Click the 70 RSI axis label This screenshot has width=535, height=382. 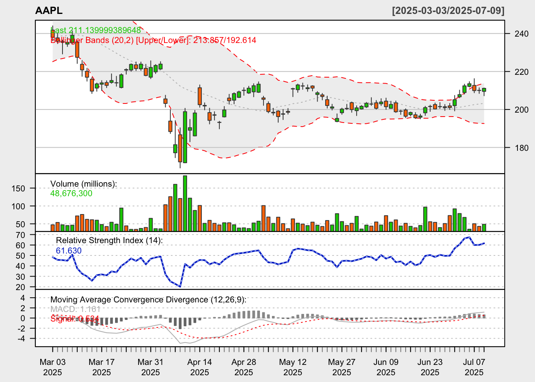tap(21, 235)
